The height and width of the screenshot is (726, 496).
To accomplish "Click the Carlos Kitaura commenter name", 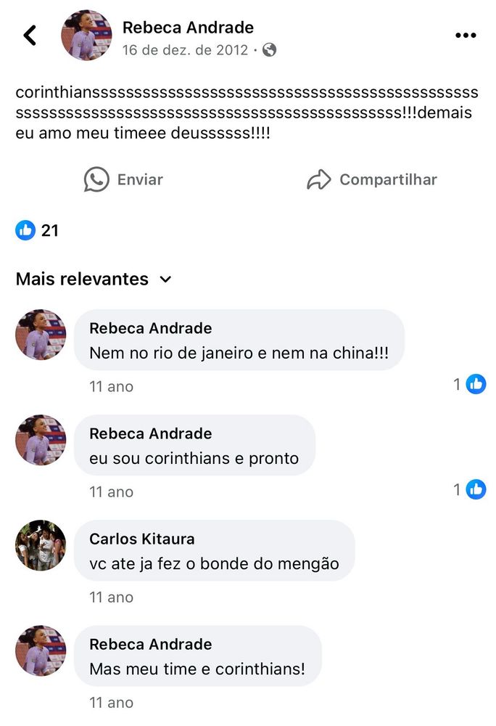I will pyautogui.click(x=142, y=539).
